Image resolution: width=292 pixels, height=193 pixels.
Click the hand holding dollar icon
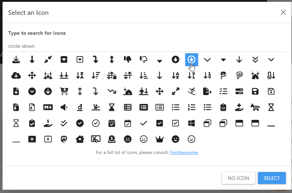click(48, 123)
